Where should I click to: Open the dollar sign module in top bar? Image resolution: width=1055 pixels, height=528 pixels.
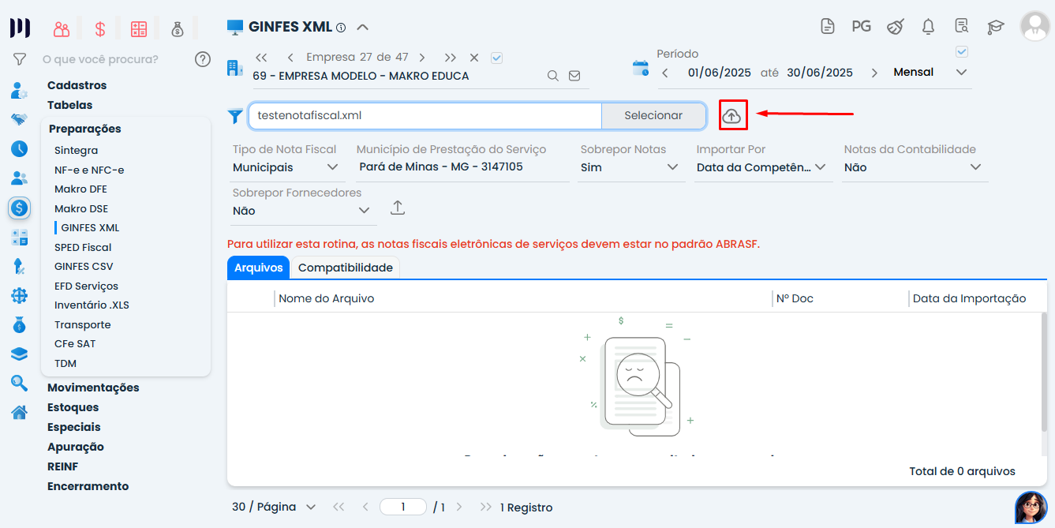point(100,30)
